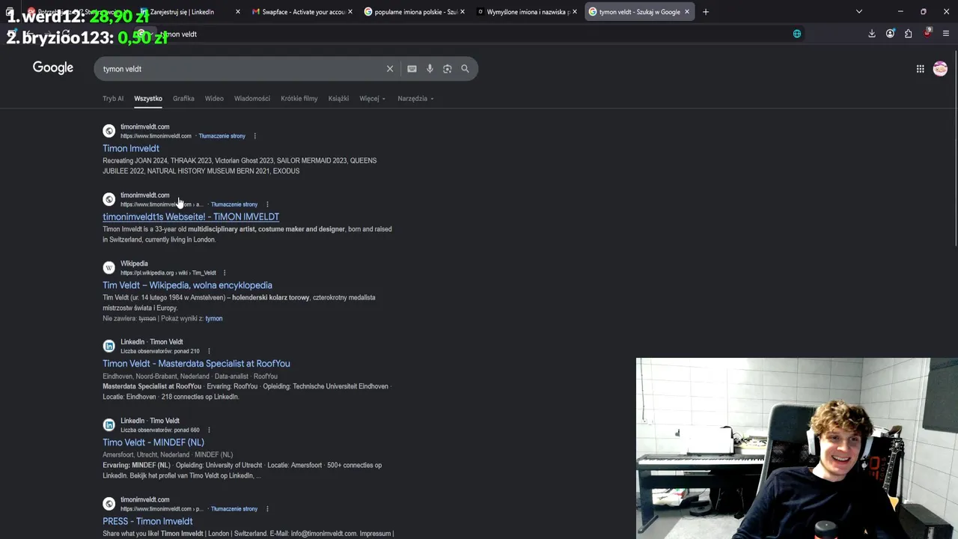Select the Wideo search filter
This screenshot has height=539, width=958.
(x=214, y=99)
